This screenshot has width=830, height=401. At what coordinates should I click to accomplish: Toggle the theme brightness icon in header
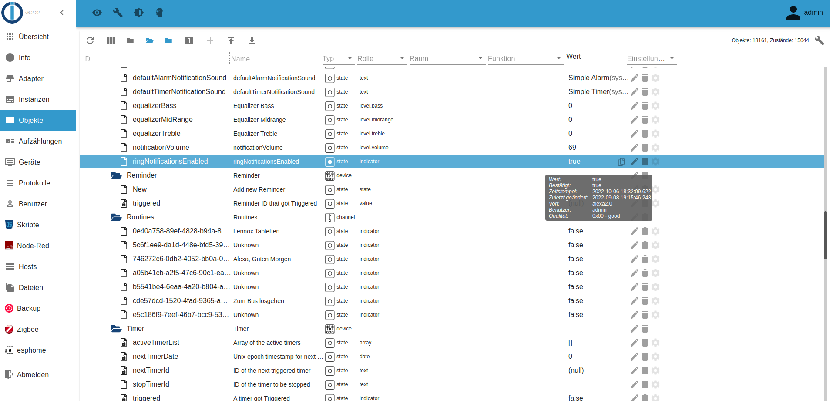pos(139,13)
